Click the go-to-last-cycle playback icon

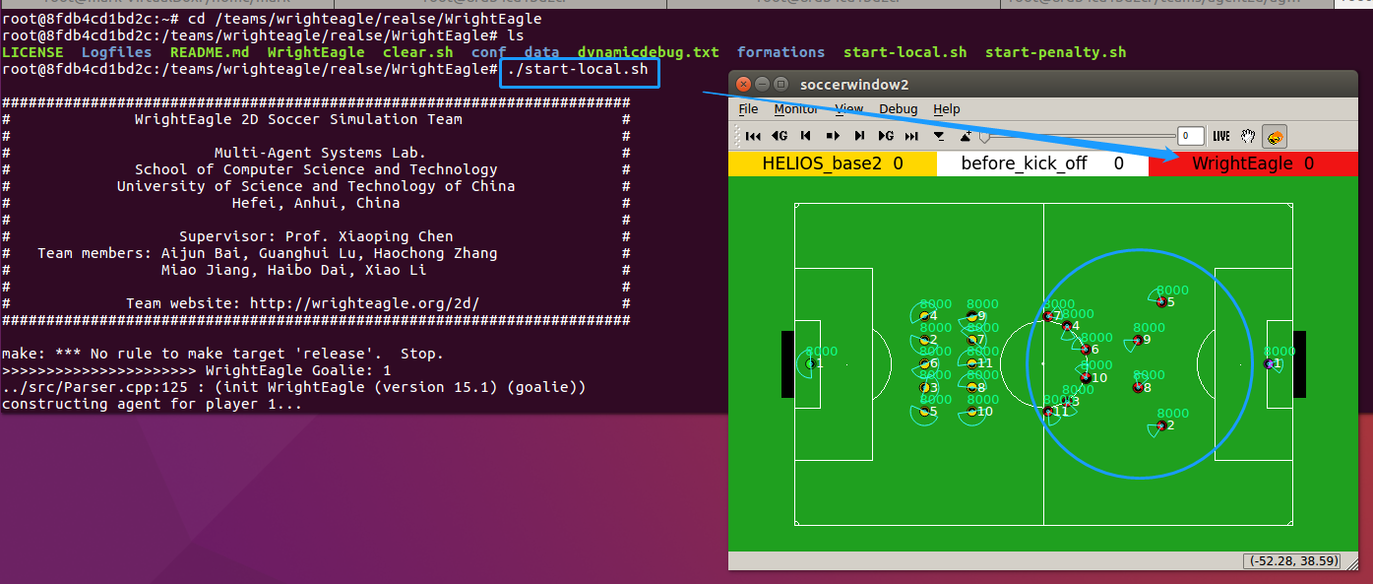pos(910,136)
